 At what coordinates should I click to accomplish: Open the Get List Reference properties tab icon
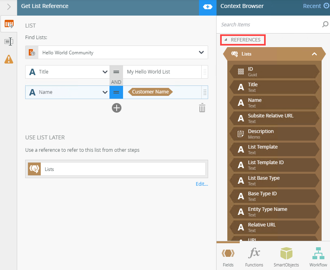point(9,24)
